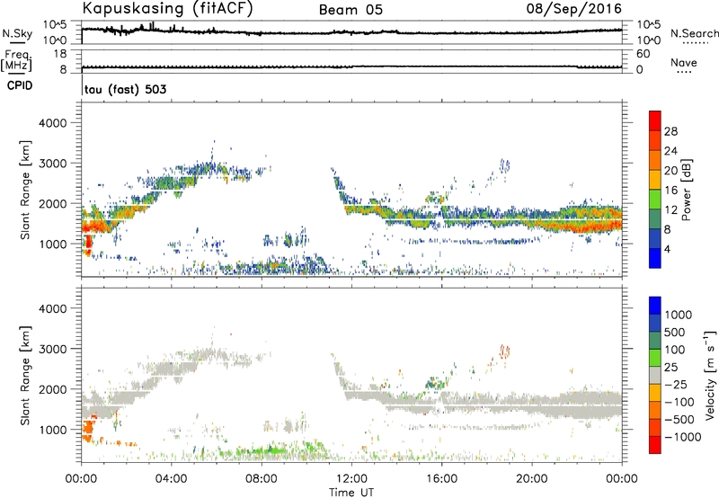Select the Freq. [MHz] axis label

(x=16, y=60)
